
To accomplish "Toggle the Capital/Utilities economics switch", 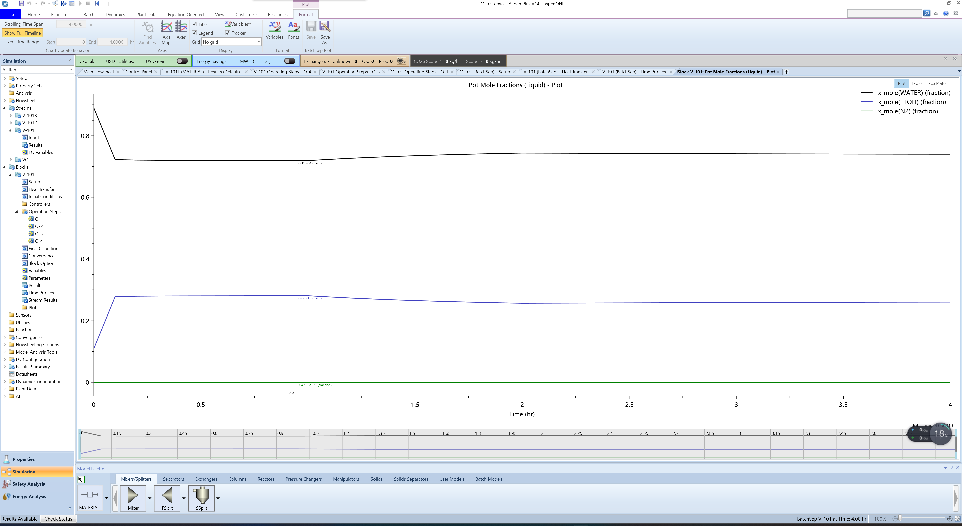I will [x=182, y=61].
